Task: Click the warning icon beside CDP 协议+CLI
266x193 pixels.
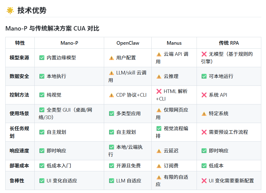Action: tap(111, 95)
